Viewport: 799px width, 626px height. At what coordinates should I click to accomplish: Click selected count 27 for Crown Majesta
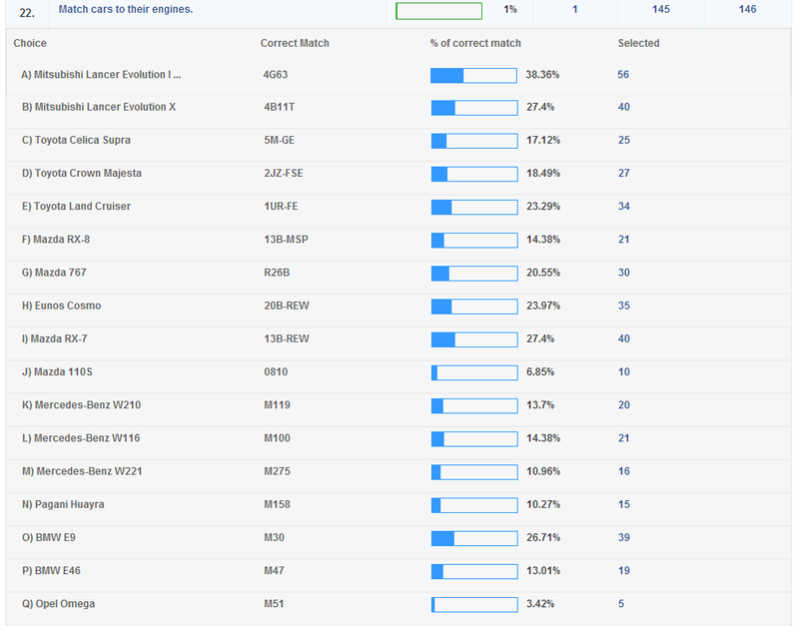click(623, 173)
